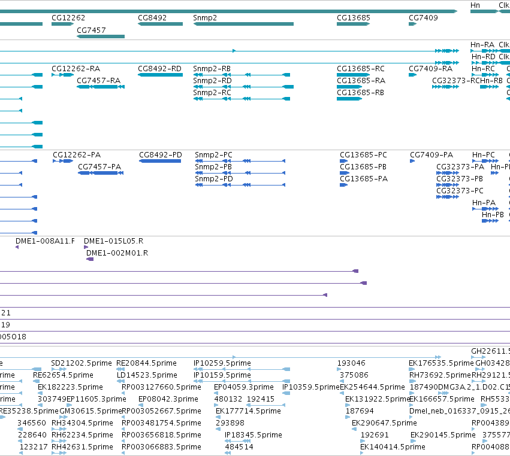This screenshot has width=510, height=456.
Task: Click EST label IP10259.5prime
Action: tap(222, 363)
